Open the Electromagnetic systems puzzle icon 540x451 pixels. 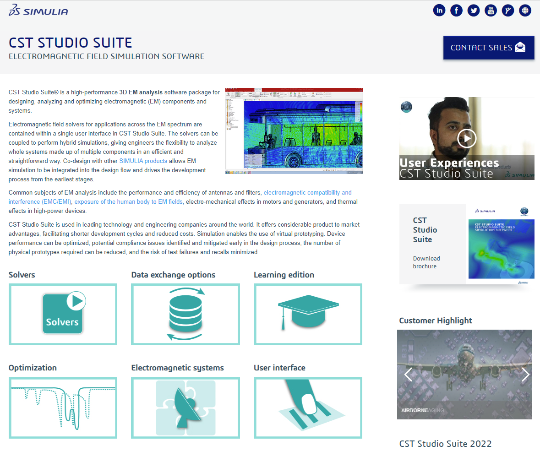click(185, 408)
